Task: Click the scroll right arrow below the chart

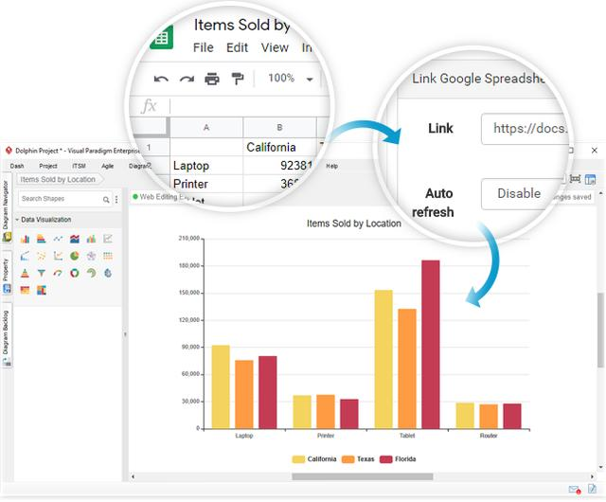Action: [x=592, y=476]
